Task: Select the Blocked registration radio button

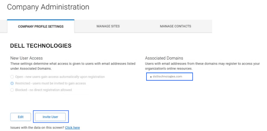Action: 12,90
